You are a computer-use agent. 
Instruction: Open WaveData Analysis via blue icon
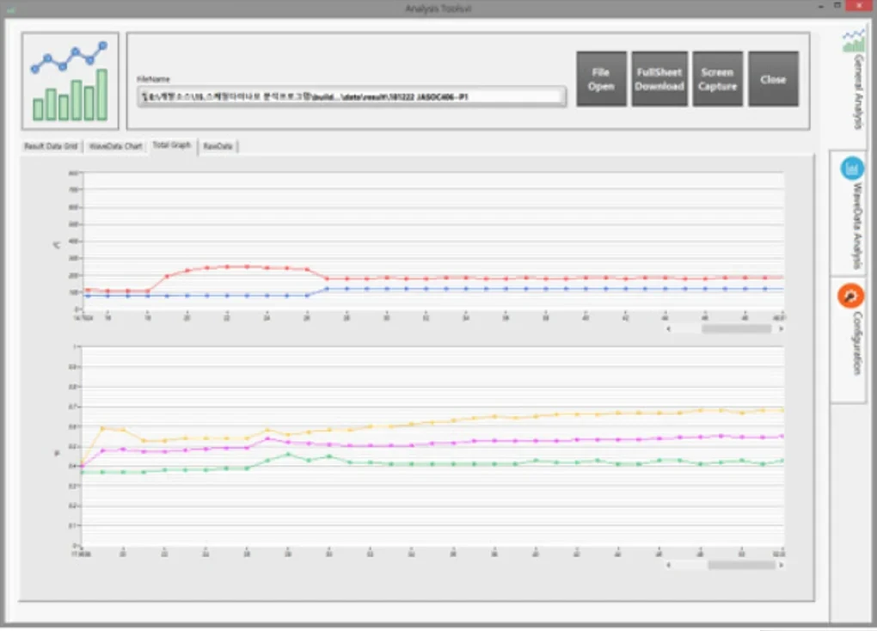point(852,168)
